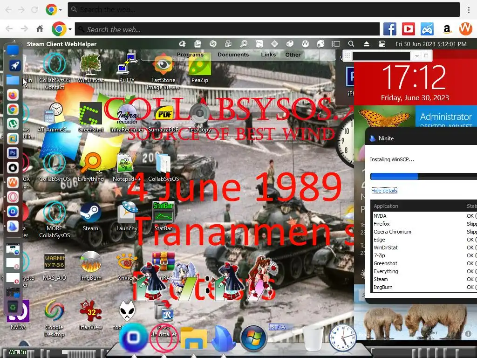The image size is (477, 358).
Task: Toggle the control center switches icon
Action: [x=382, y=44]
